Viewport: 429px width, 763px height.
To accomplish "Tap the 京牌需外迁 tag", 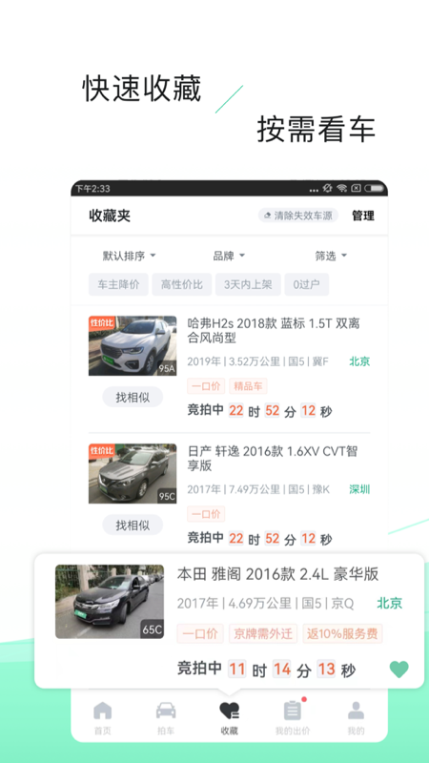I will [x=263, y=633].
